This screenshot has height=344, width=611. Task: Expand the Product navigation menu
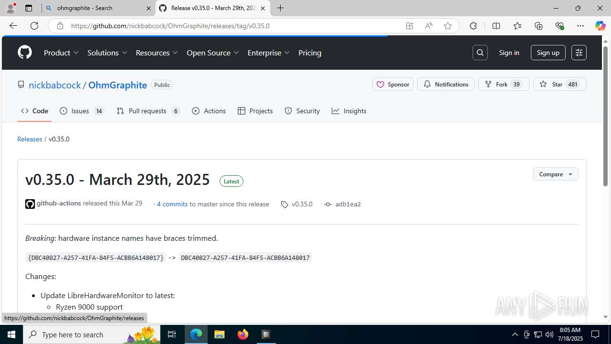[61, 53]
